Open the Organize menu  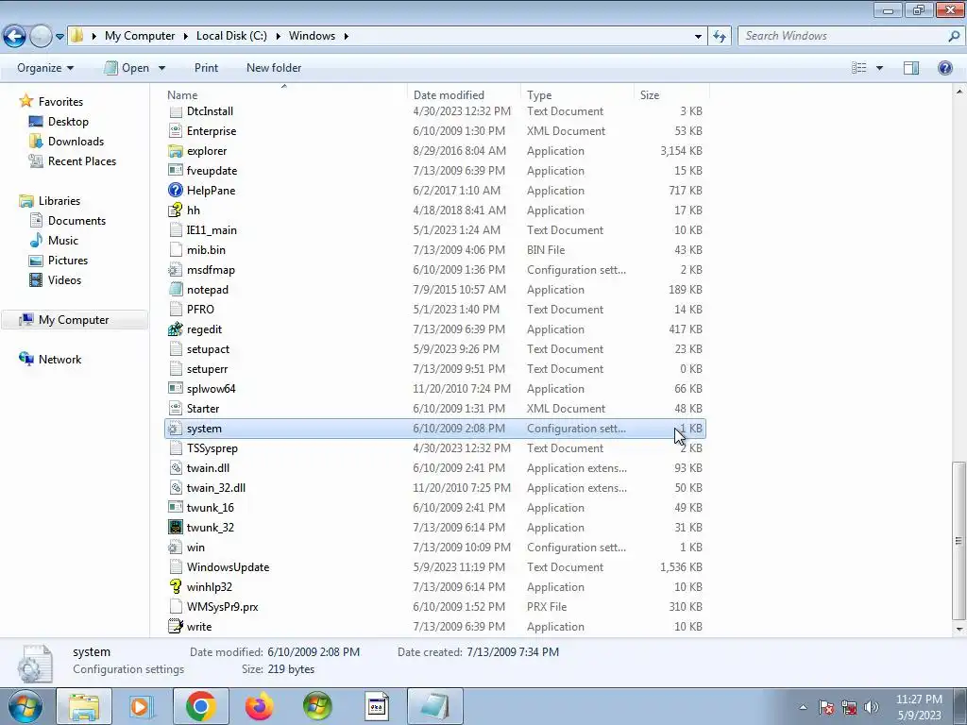pos(45,68)
